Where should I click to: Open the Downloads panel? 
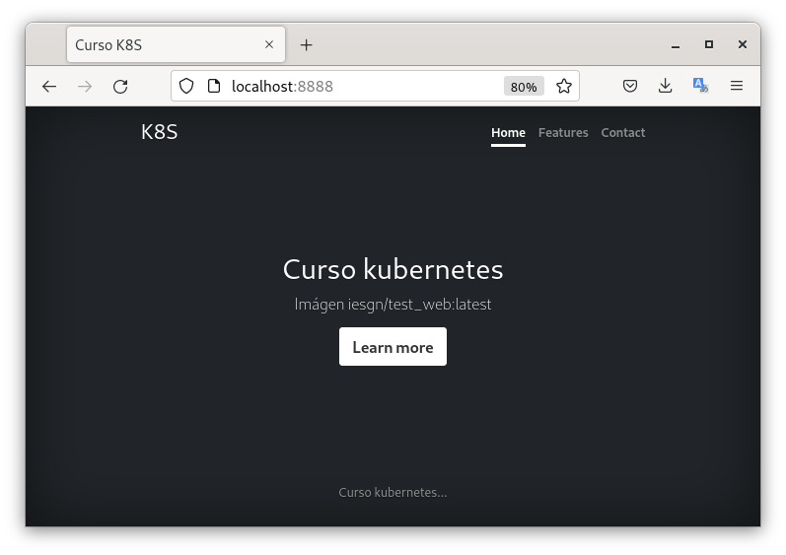(x=666, y=87)
